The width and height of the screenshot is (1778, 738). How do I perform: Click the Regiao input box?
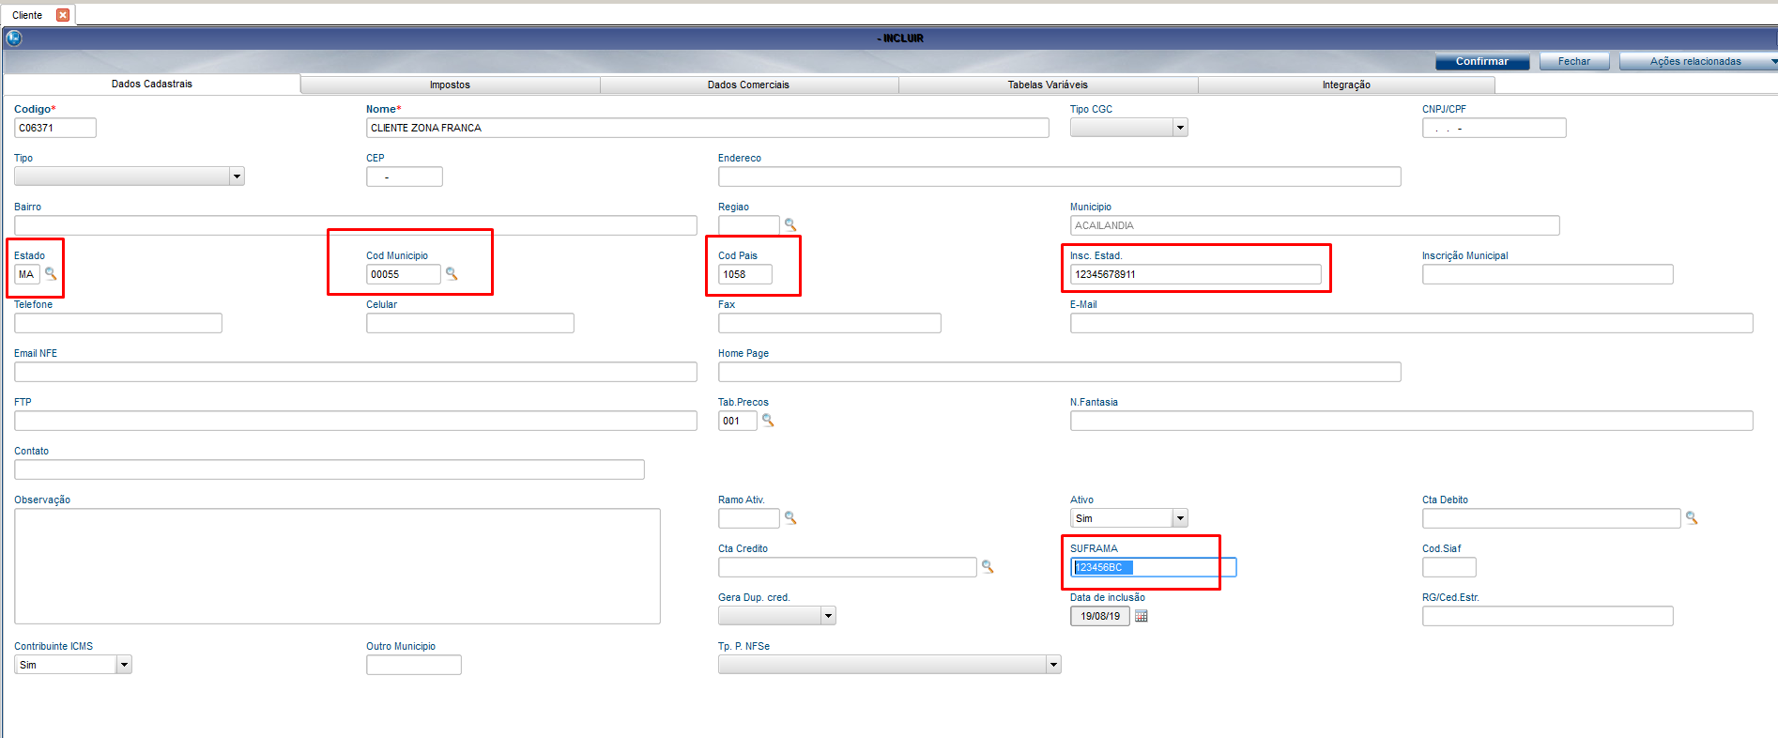(x=749, y=225)
